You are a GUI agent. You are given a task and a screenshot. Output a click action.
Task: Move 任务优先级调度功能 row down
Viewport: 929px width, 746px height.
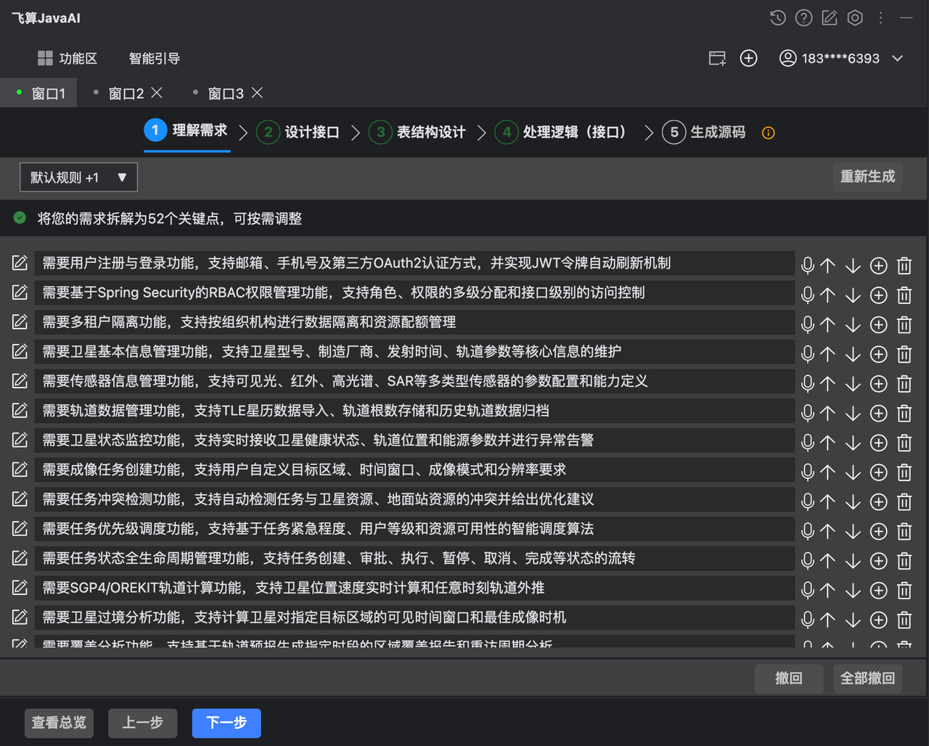(x=853, y=531)
